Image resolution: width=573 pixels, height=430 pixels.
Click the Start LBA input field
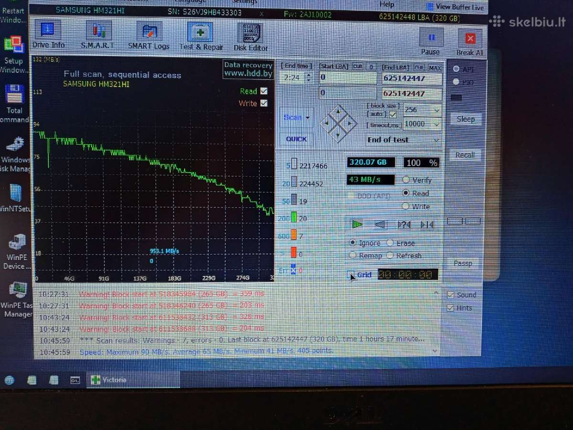(348, 78)
